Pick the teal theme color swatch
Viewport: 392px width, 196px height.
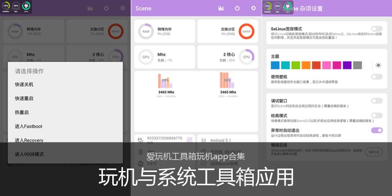tap(286, 65)
